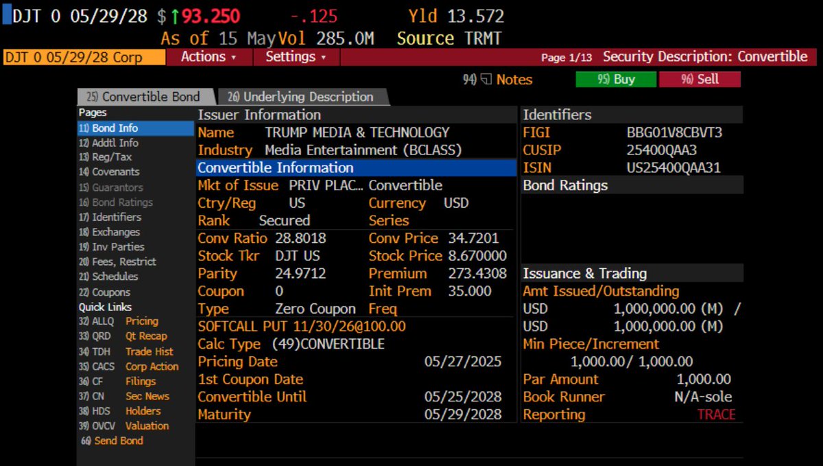This screenshot has height=466, width=823.
Task: Open the Reg/Tax page
Action: 105,157
